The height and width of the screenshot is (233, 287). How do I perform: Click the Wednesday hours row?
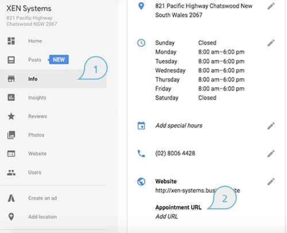point(200,71)
